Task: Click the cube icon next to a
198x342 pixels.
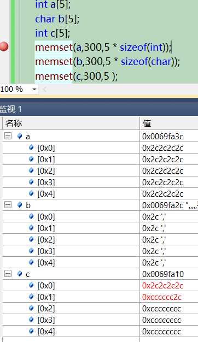Action: coord(20,136)
